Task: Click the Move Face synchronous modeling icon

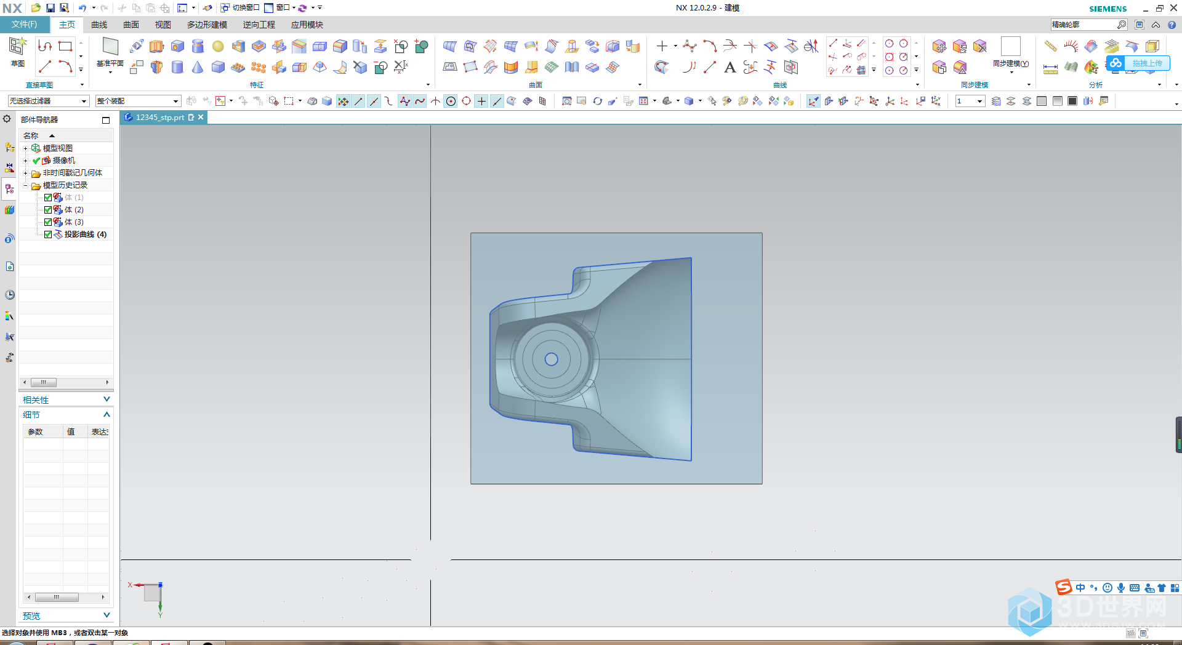Action: (x=939, y=46)
